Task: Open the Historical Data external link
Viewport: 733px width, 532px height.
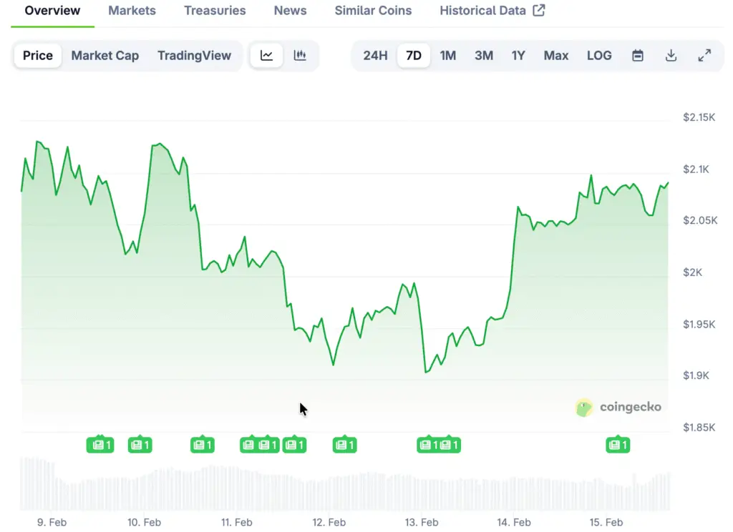Action: point(492,11)
